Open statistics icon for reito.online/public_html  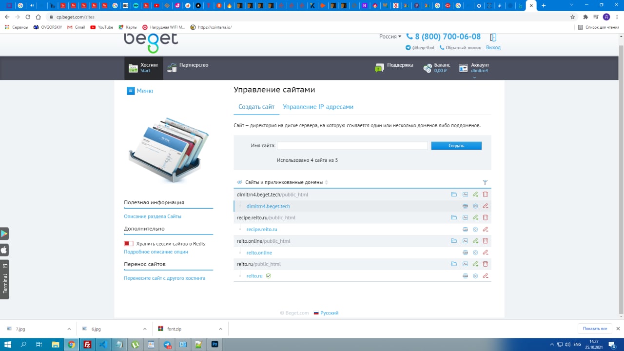click(465, 241)
